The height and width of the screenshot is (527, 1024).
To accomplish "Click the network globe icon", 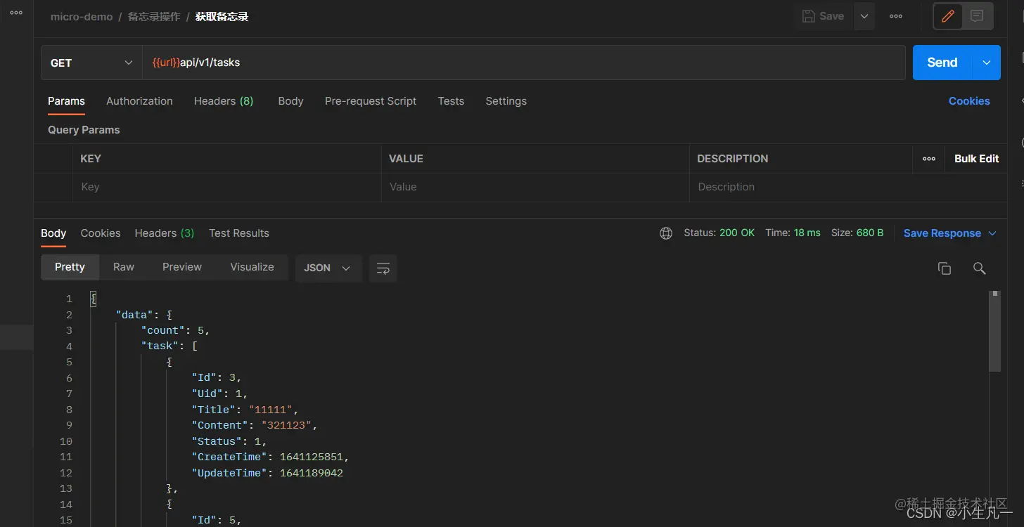I will click(666, 233).
